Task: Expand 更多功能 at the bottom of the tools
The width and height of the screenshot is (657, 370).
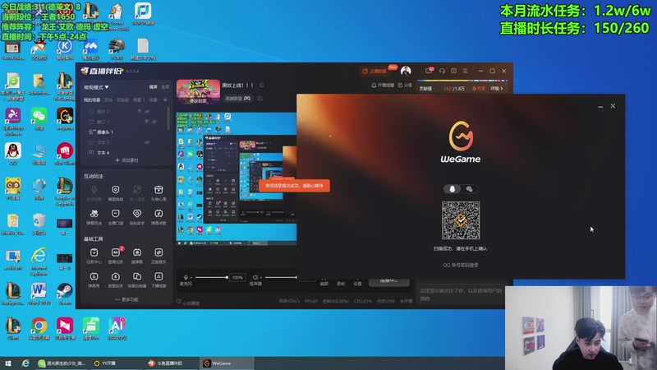Action: coord(126,299)
